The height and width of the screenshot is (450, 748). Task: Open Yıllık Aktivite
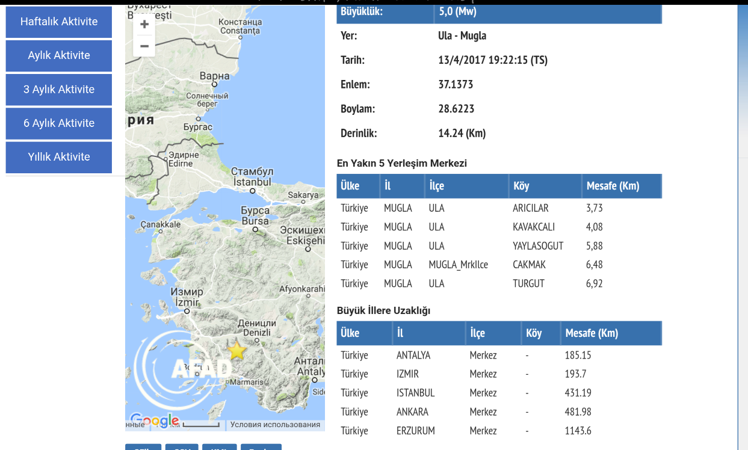click(59, 157)
